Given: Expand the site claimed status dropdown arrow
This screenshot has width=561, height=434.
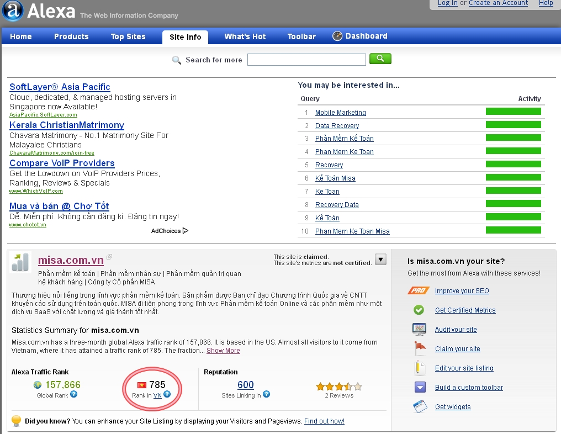Looking at the screenshot, I should pyautogui.click(x=380, y=260).
